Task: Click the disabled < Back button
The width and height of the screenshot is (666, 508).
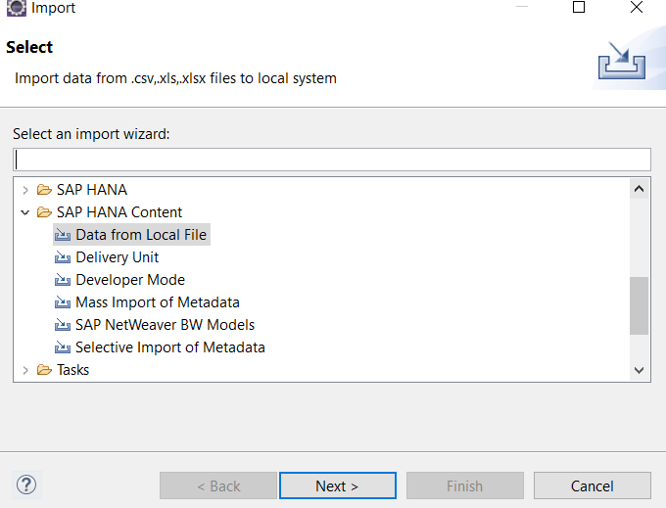Action: pos(218,485)
